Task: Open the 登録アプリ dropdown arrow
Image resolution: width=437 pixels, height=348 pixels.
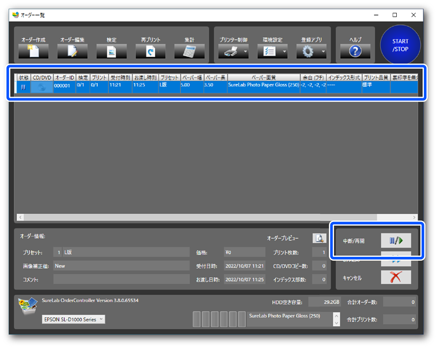Action: (323, 53)
